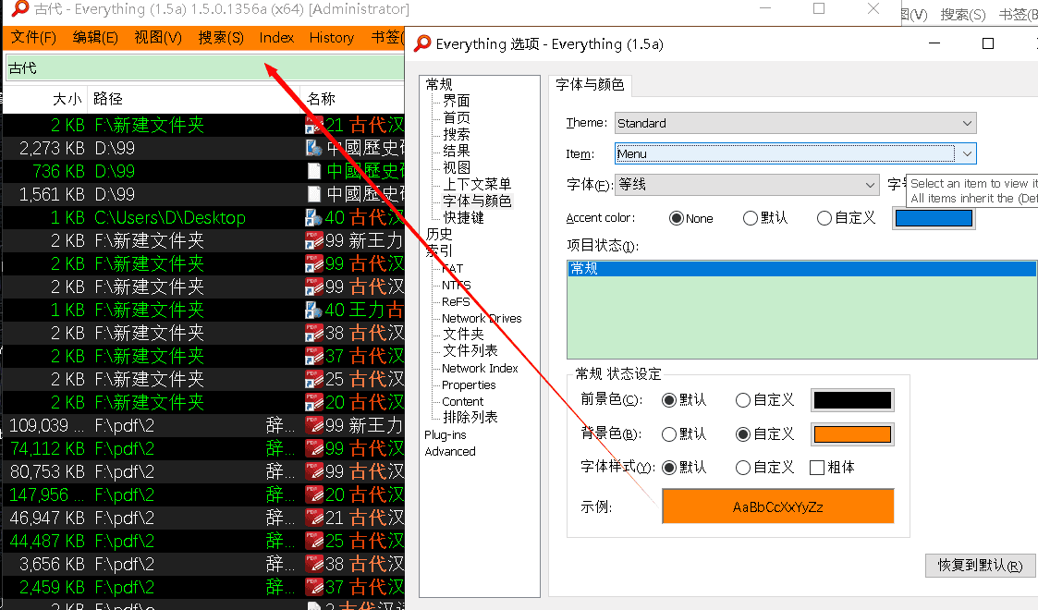
Task: Open the Theme dropdown showing Standard
Action: 795,123
